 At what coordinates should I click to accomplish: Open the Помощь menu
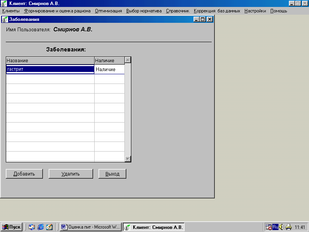click(278, 11)
